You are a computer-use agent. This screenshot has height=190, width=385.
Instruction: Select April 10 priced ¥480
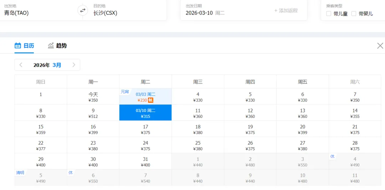click(303, 178)
